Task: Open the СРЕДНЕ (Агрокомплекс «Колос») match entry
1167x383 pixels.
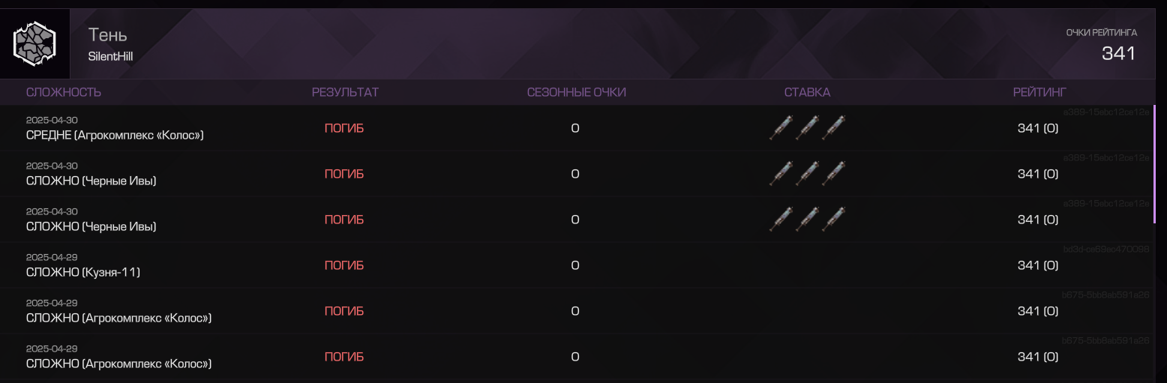Action: (x=115, y=135)
